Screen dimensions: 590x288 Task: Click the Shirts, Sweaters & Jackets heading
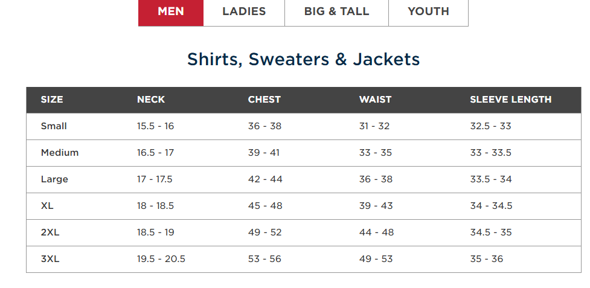click(x=303, y=59)
